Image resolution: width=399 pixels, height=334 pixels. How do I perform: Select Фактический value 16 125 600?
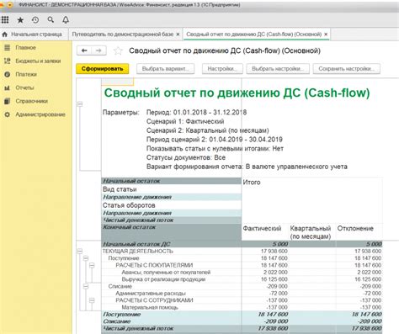(x=274, y=279)
